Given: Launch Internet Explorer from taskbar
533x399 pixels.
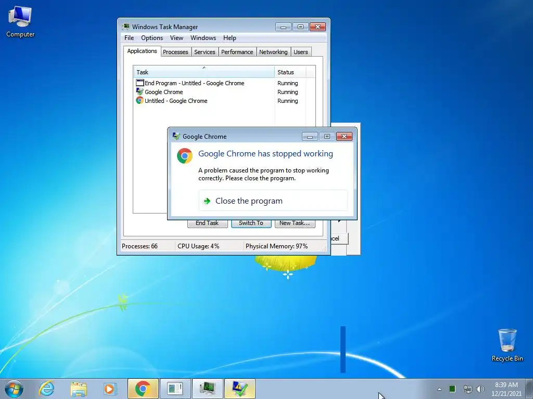Looking at the screenshot, I should click(46, 389).
